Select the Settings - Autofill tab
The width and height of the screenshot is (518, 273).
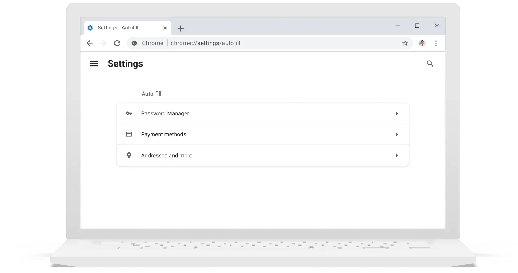point(118,28)
